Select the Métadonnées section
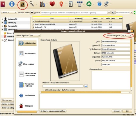Screen dimensions: 136x116 click(27, 43)
